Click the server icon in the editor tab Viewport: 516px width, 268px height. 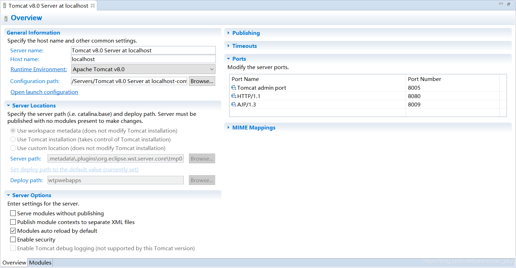point(4,6)
